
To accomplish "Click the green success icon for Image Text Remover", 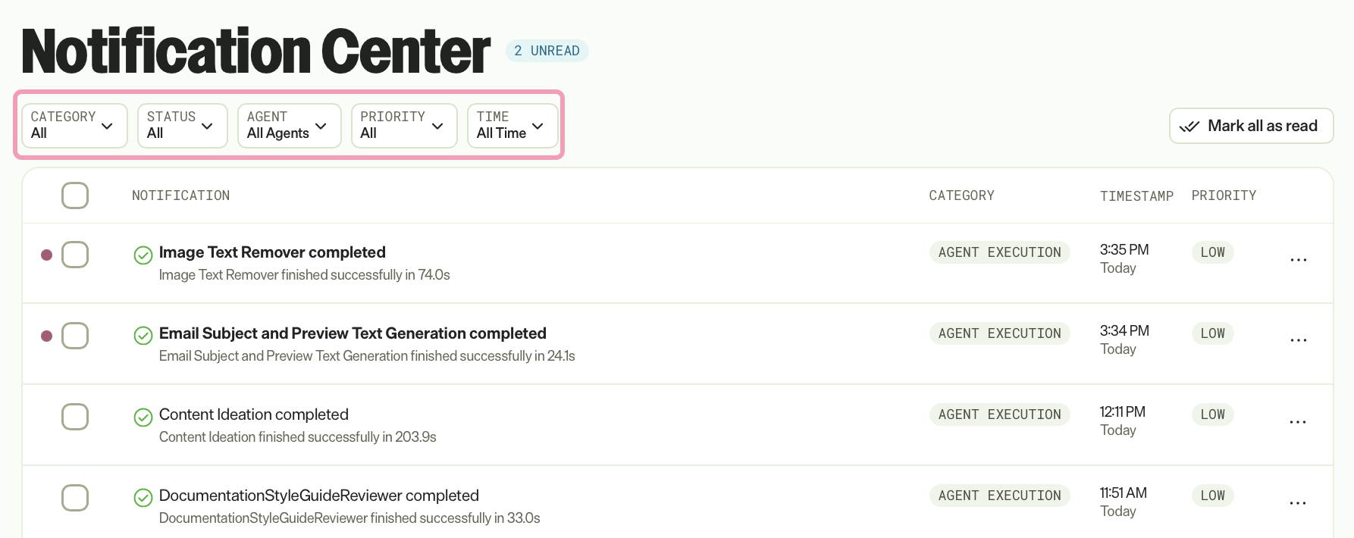I will coord(143,255).
